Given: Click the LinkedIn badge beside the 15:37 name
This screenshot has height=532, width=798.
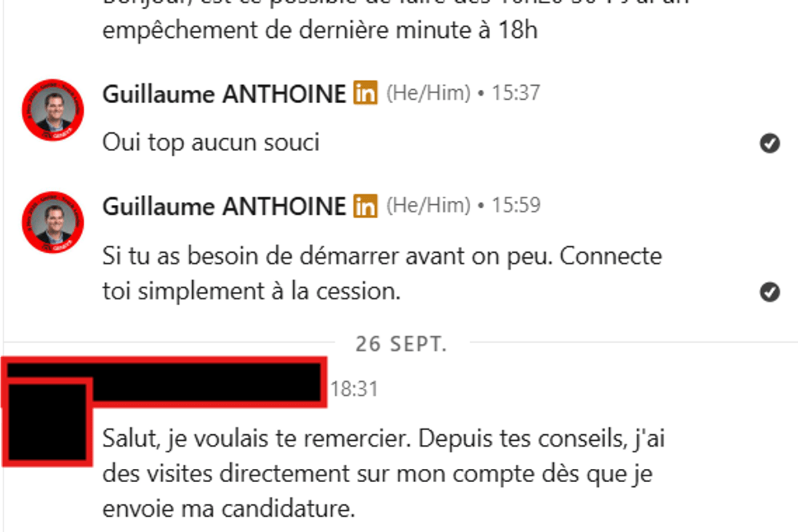Looking at the screenshot, I should [365, 93].
